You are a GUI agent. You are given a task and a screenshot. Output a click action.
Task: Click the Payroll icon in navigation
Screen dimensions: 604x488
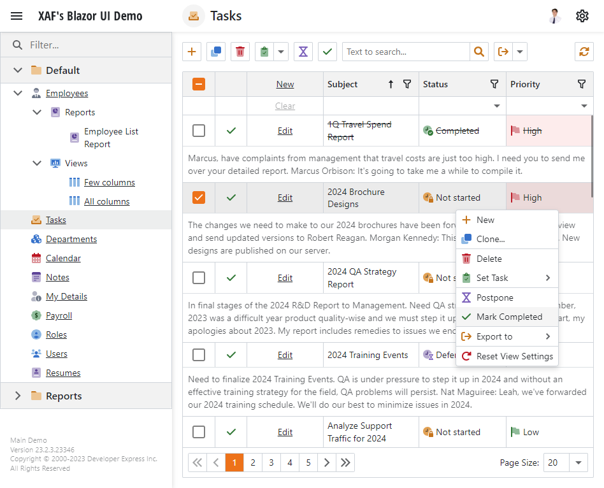[x=36, y=315]
